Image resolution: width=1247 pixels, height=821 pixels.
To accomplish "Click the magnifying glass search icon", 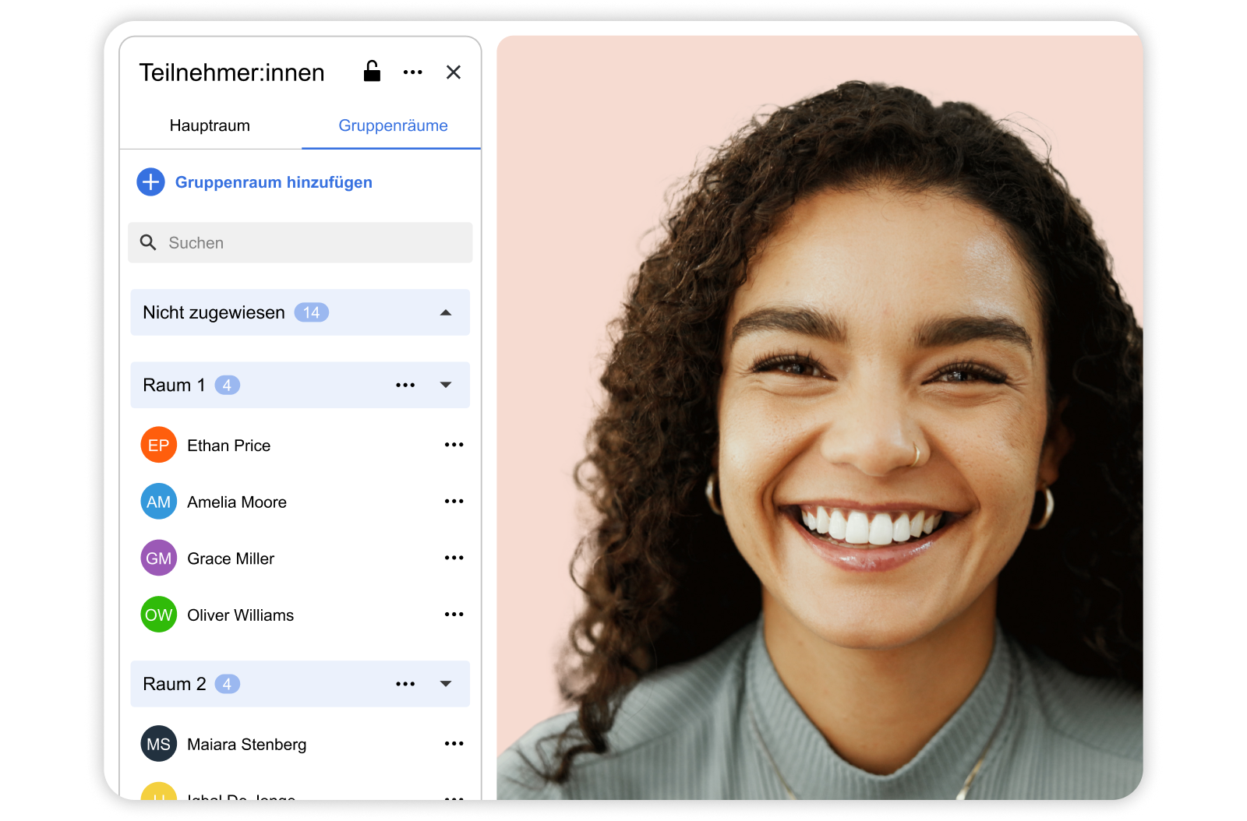I will click(148, 243).
